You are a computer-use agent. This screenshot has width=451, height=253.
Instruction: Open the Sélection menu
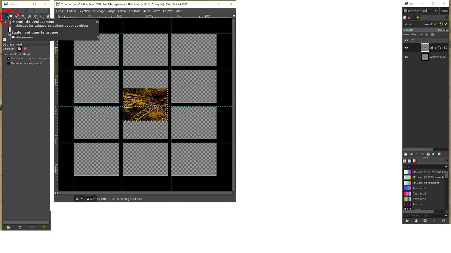tap(84, 11)
